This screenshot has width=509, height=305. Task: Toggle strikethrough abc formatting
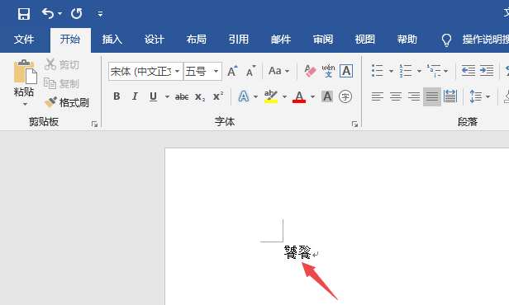tap(182, 96)
